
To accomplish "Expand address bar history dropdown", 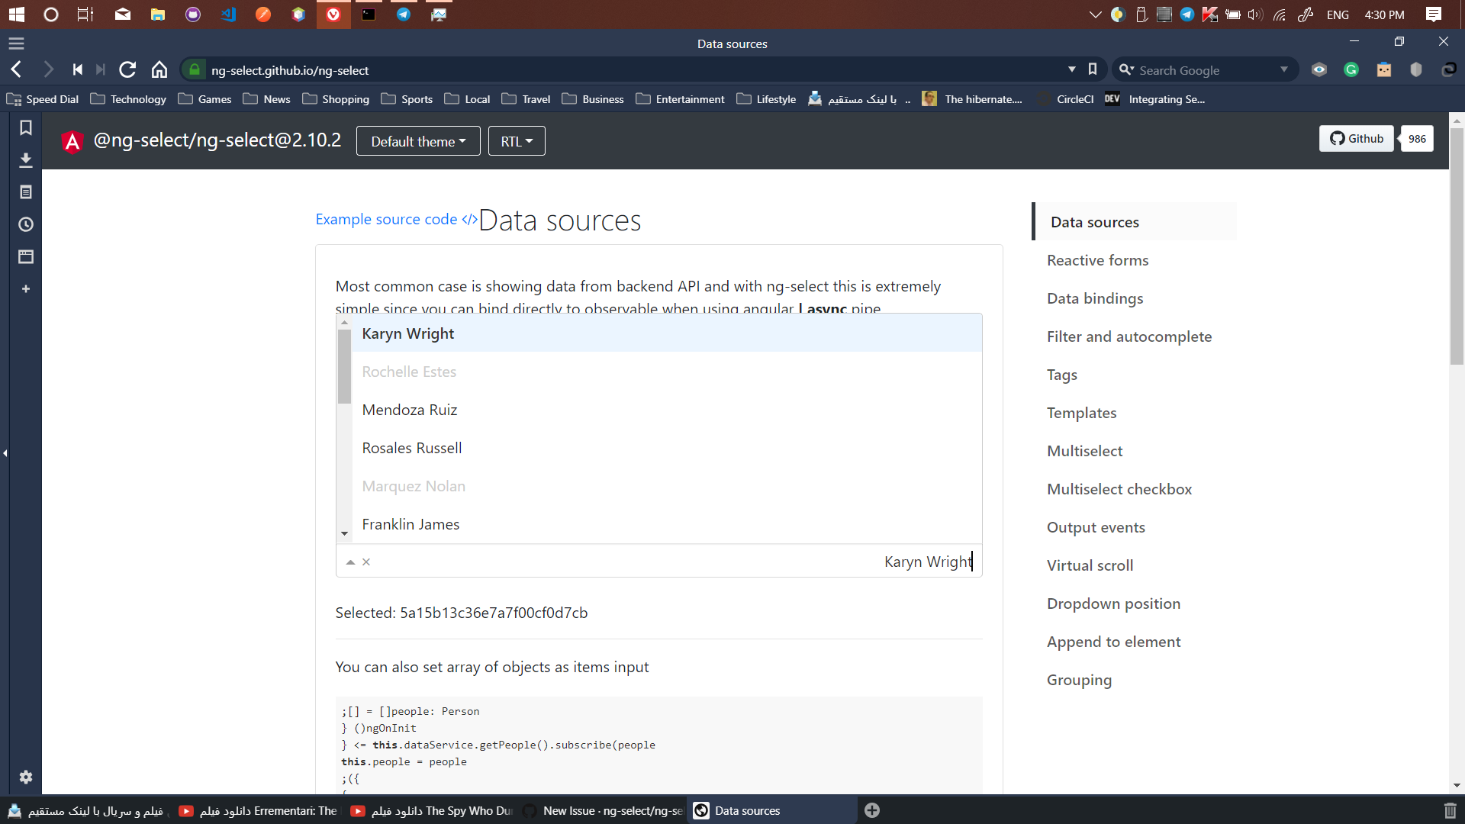I will 1072,69.
